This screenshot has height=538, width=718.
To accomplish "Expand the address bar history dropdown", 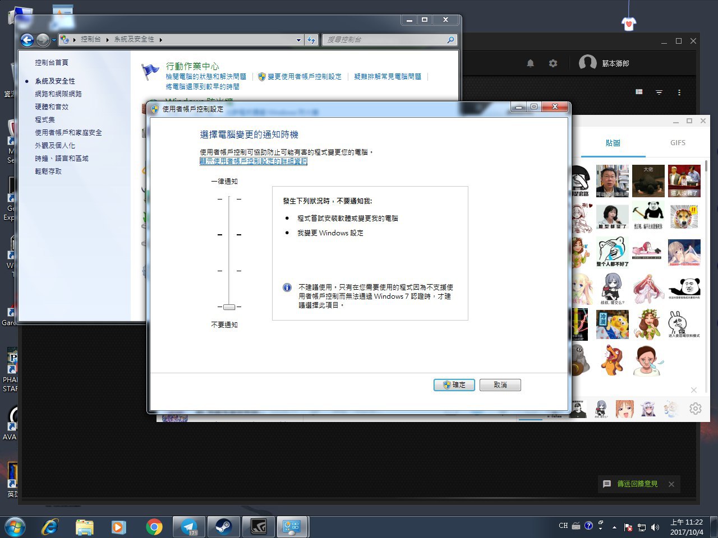I will [x=298, y=40].
